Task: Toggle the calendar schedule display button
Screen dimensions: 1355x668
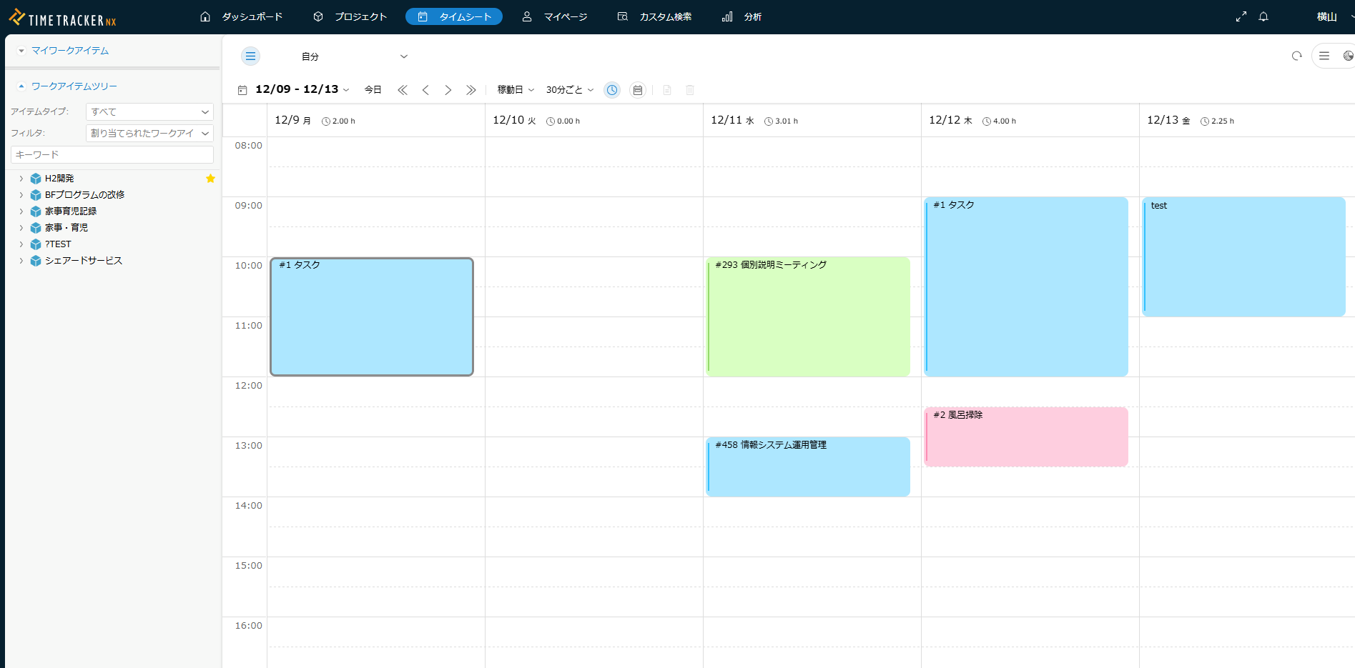Action: coord(638,90)
